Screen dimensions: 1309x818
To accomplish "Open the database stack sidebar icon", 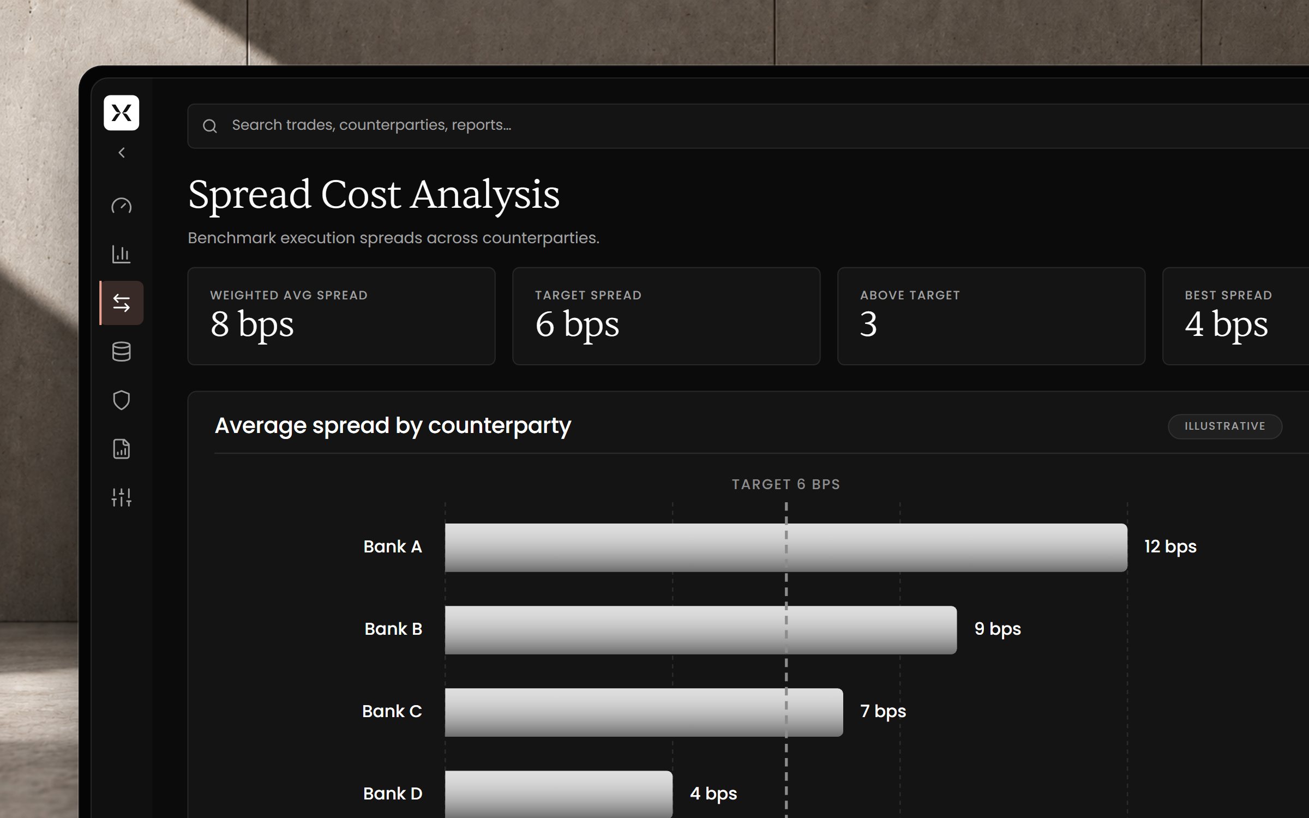I will click(x=121, y=352).
